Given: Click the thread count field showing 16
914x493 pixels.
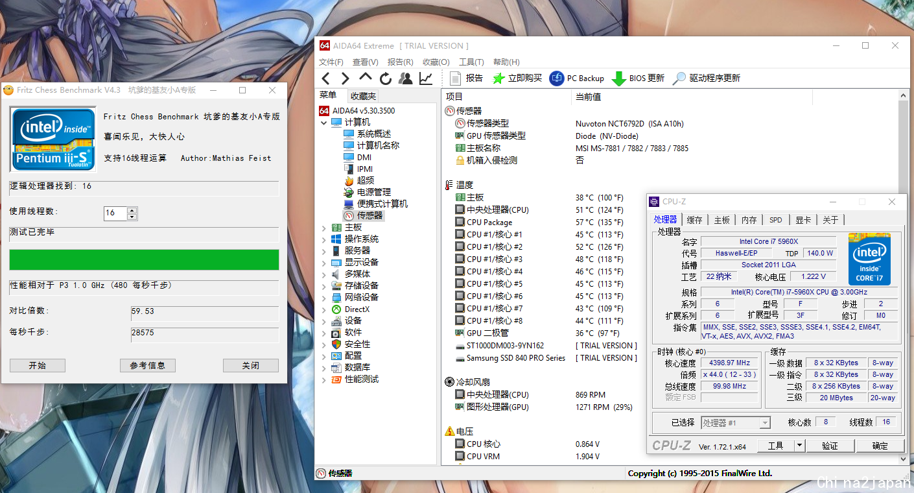Looking at the screenshot, I should pyautogui.click(x=115, y=213).
